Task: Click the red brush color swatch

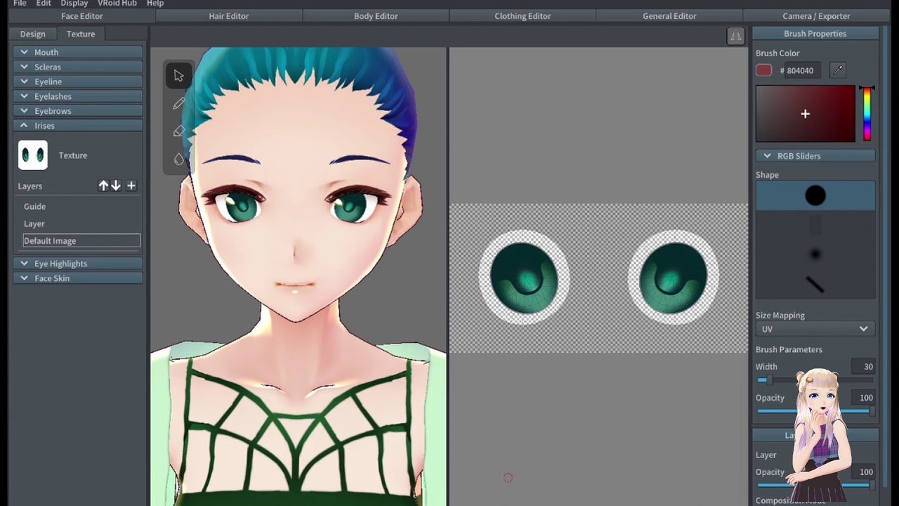Action: (x=763, y=70)
